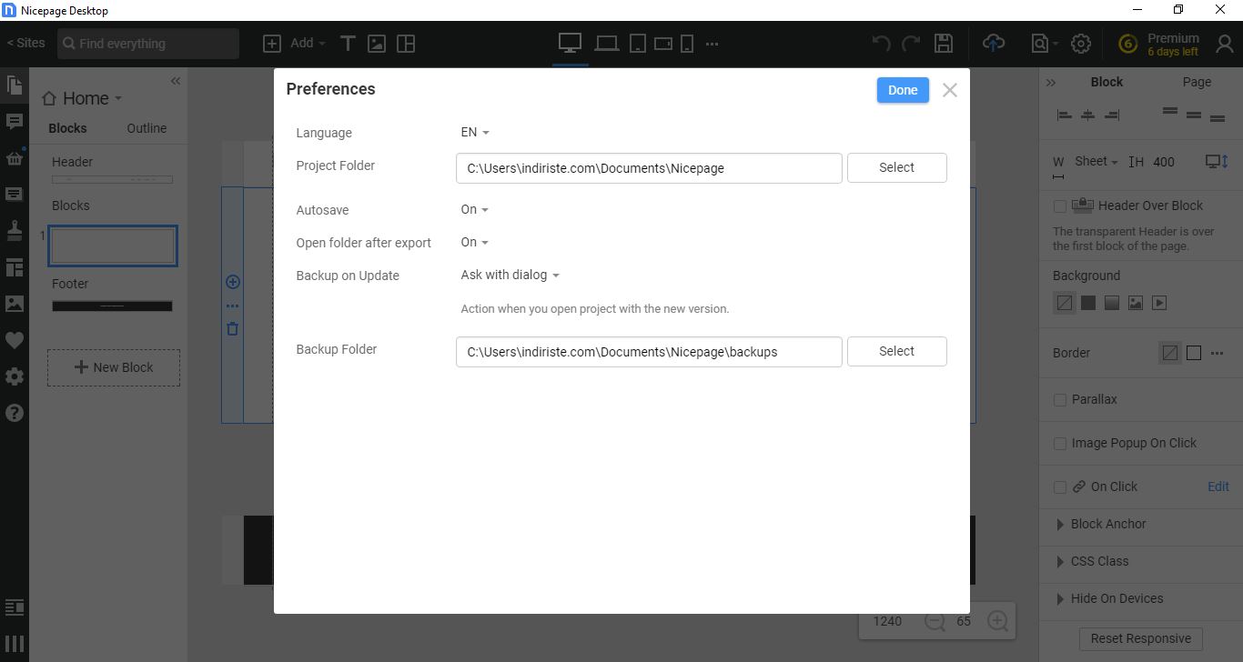
Task: Open more device options ellipsis
Action: coord(712,43)
